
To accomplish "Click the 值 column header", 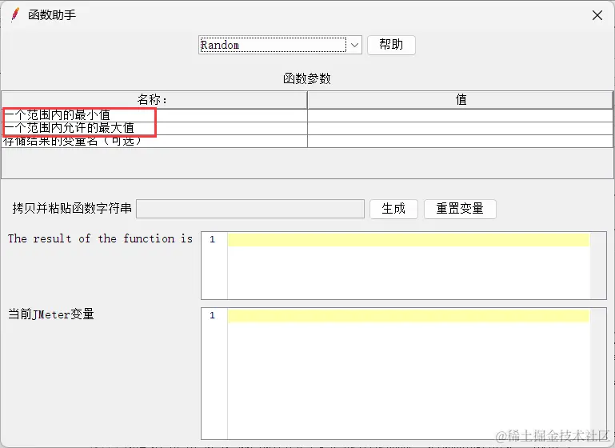I will [460, 100].
